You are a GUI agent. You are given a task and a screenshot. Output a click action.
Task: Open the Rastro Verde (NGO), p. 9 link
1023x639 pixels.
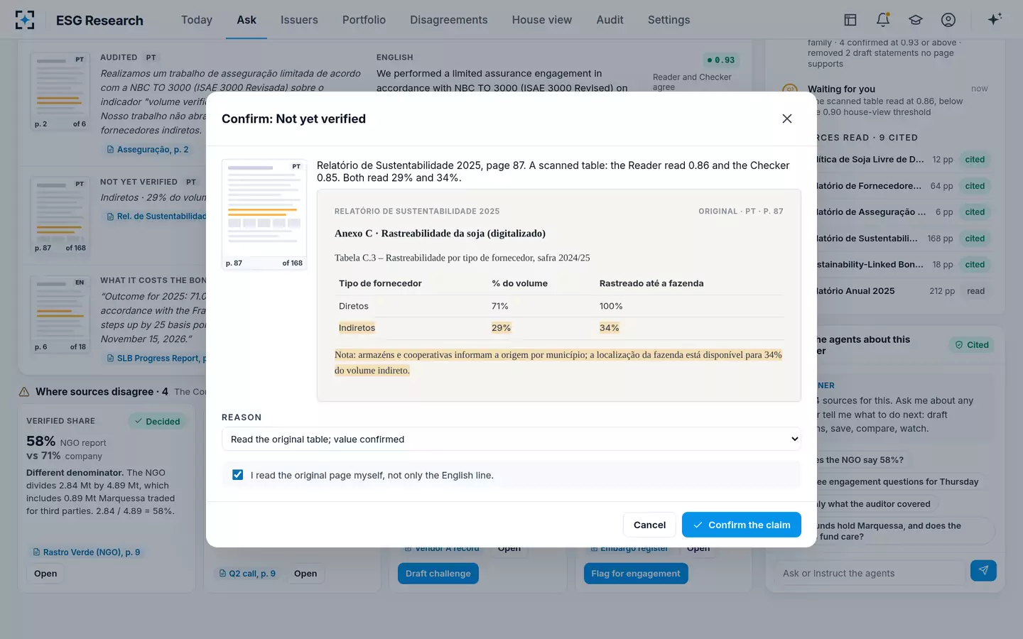click(87, 552)
